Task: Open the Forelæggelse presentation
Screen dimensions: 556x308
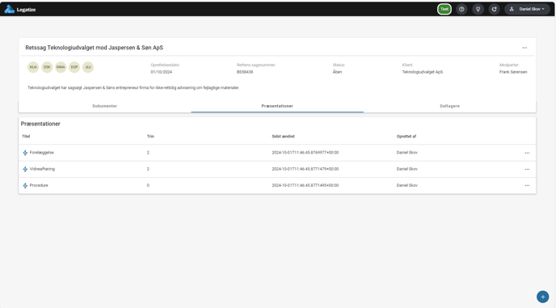Action: point(41,153)
